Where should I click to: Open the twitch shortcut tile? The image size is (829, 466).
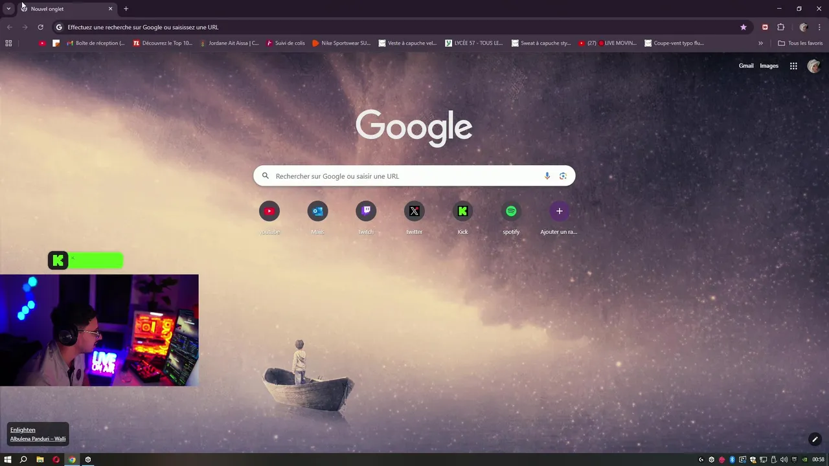tap(366, 217)
